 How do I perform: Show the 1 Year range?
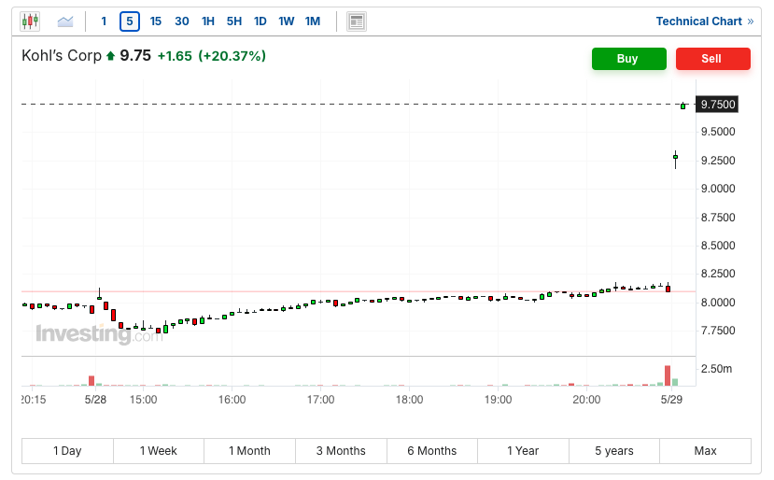[x=523, y=451]
